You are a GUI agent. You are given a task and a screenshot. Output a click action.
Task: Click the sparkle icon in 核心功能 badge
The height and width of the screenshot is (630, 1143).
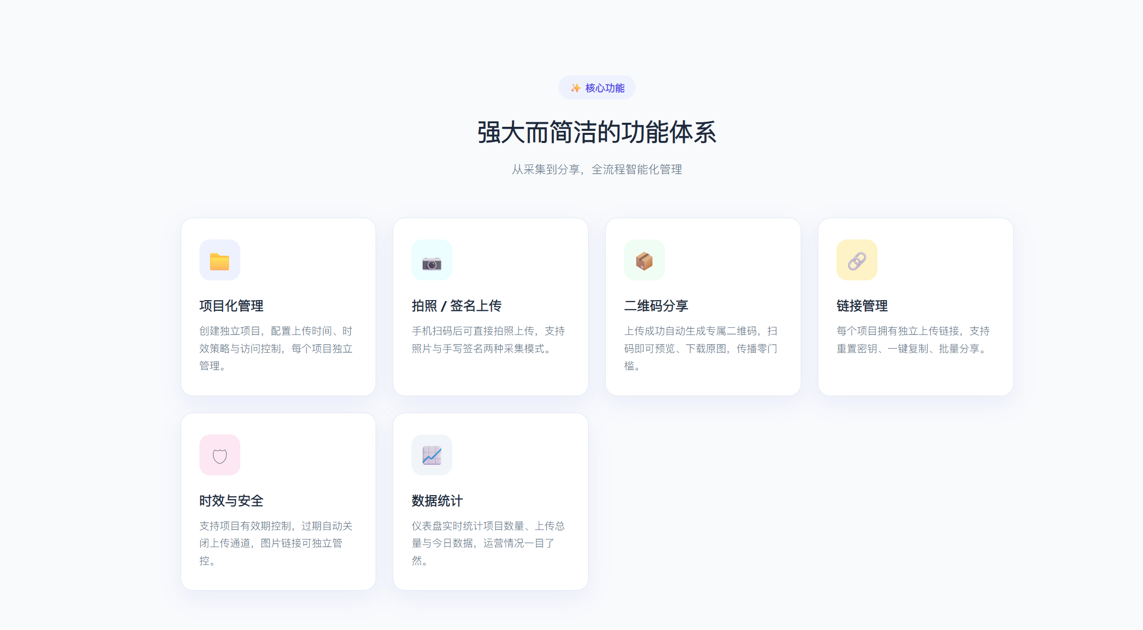tap(576, 88)
